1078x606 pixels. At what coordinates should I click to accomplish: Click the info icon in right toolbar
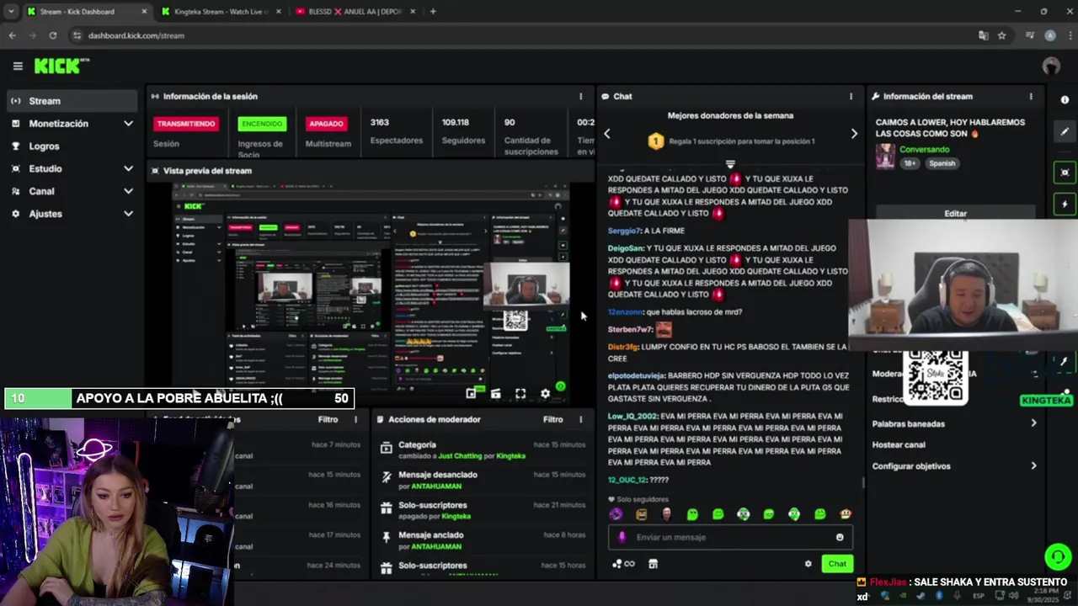coord(1065,99)
